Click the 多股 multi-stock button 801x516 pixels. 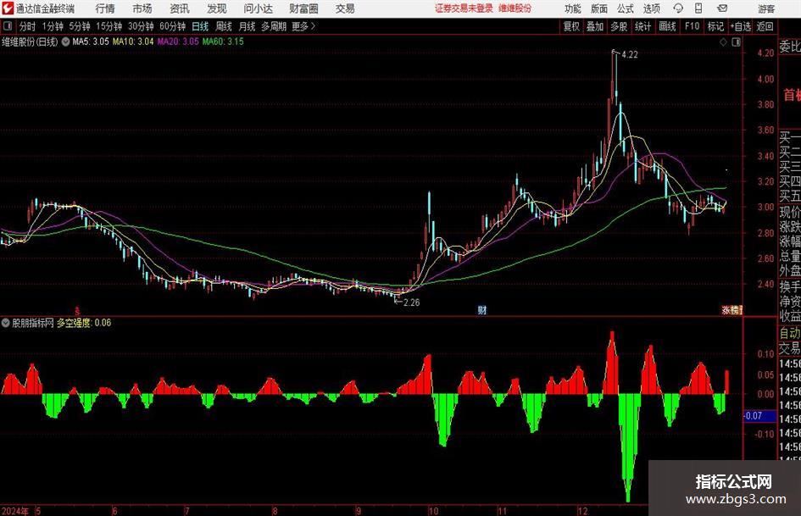click(x=619, y=26)
